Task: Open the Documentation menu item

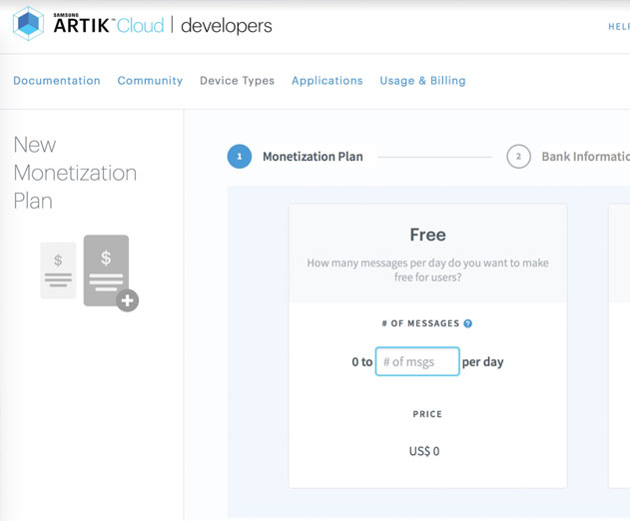Action: click(57, 81)
